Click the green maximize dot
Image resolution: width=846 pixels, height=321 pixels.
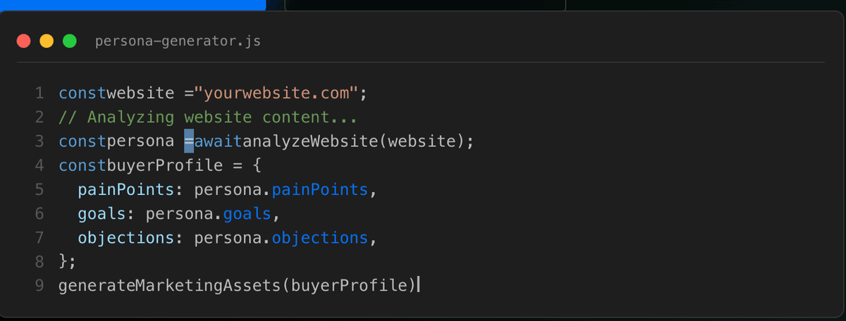[70, 41]
